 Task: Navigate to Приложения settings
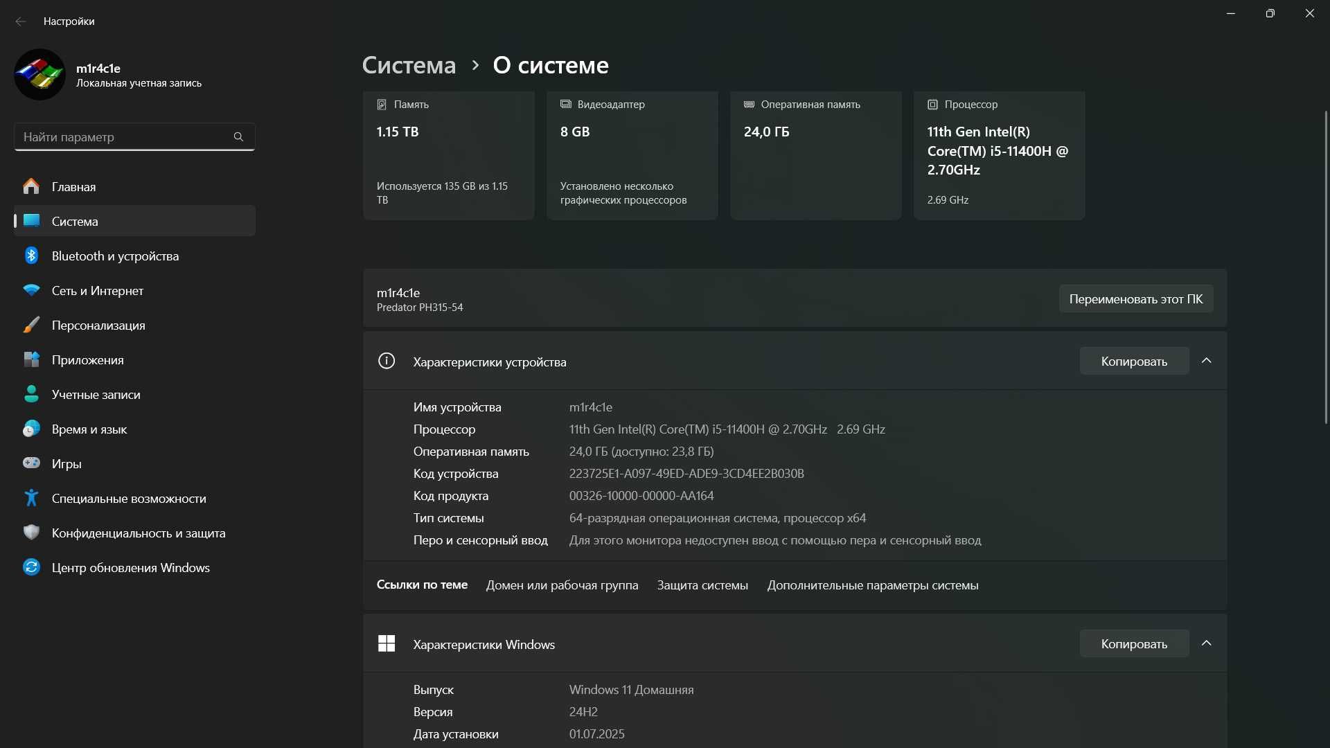(134, 359)
